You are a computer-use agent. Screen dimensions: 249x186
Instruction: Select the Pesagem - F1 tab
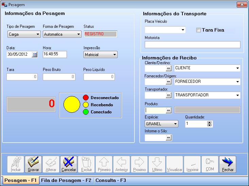click(x=20, y=181)
